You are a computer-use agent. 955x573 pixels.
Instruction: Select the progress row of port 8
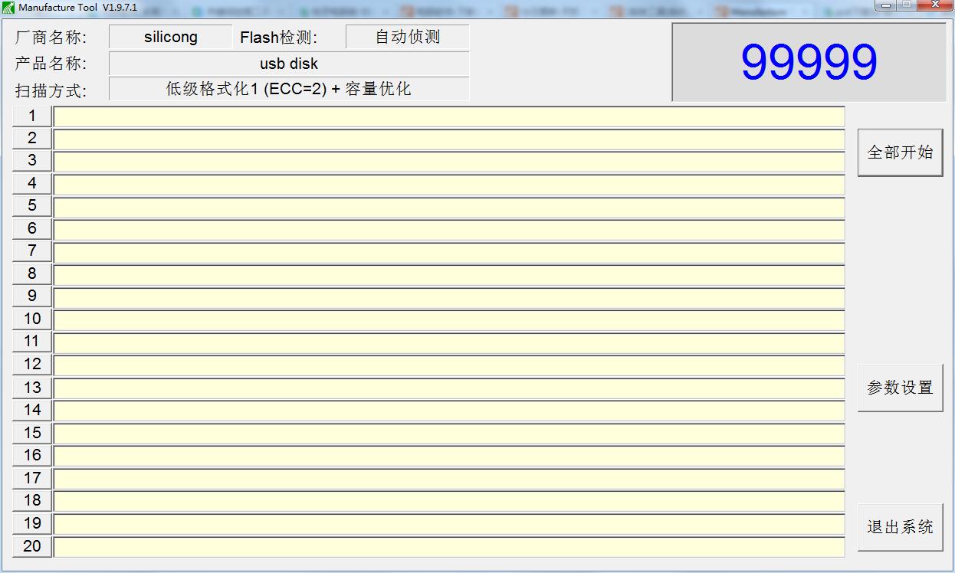click(449, 274)
